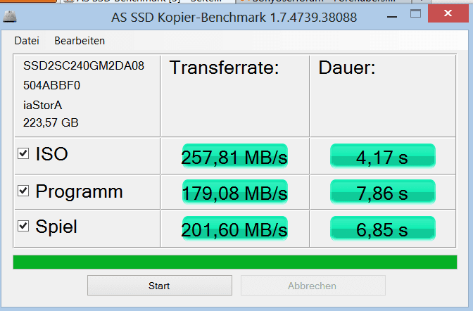
Task: Uncheck the Programm test checkbox
Action: (x=23, y=190)
